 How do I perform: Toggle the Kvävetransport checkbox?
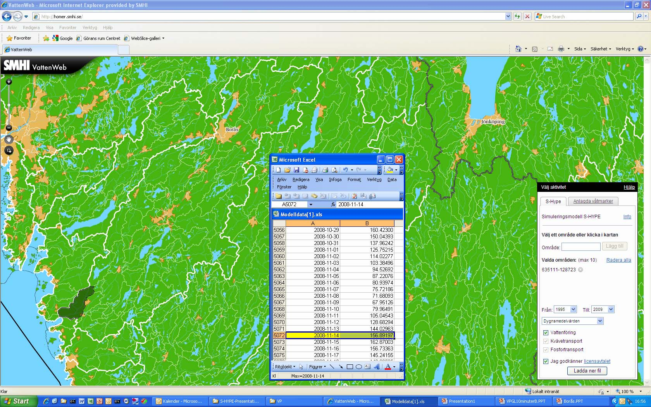[546, 341]
